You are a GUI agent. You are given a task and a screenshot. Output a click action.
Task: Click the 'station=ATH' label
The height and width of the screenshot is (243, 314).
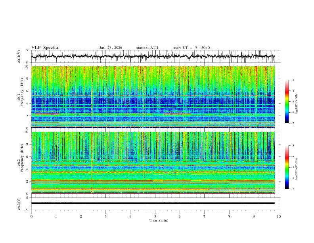pyautogui.click(x=147, y=48)
